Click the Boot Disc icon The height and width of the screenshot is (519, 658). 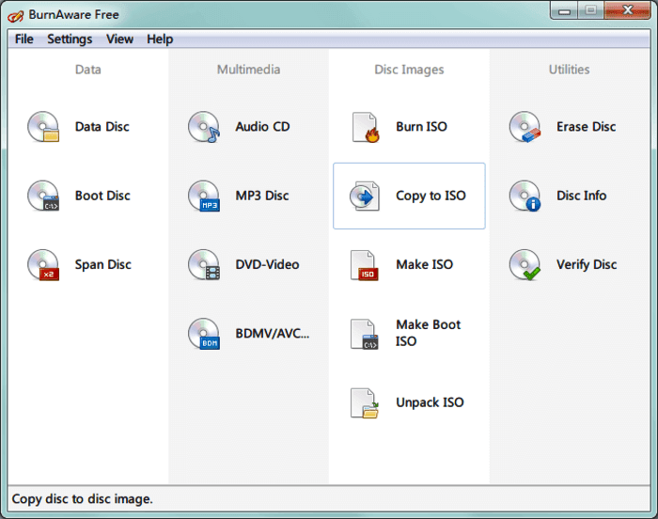(43, 196)
